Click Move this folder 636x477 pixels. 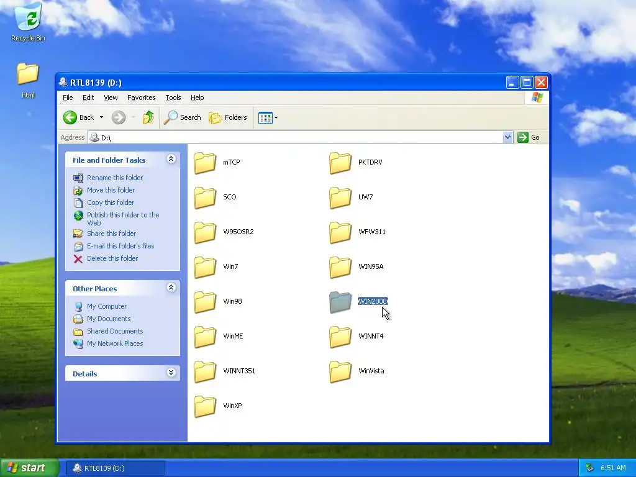(111, 190)
